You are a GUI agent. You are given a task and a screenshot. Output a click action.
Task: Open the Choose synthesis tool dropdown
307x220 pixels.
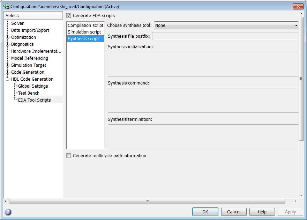point(226,25)
